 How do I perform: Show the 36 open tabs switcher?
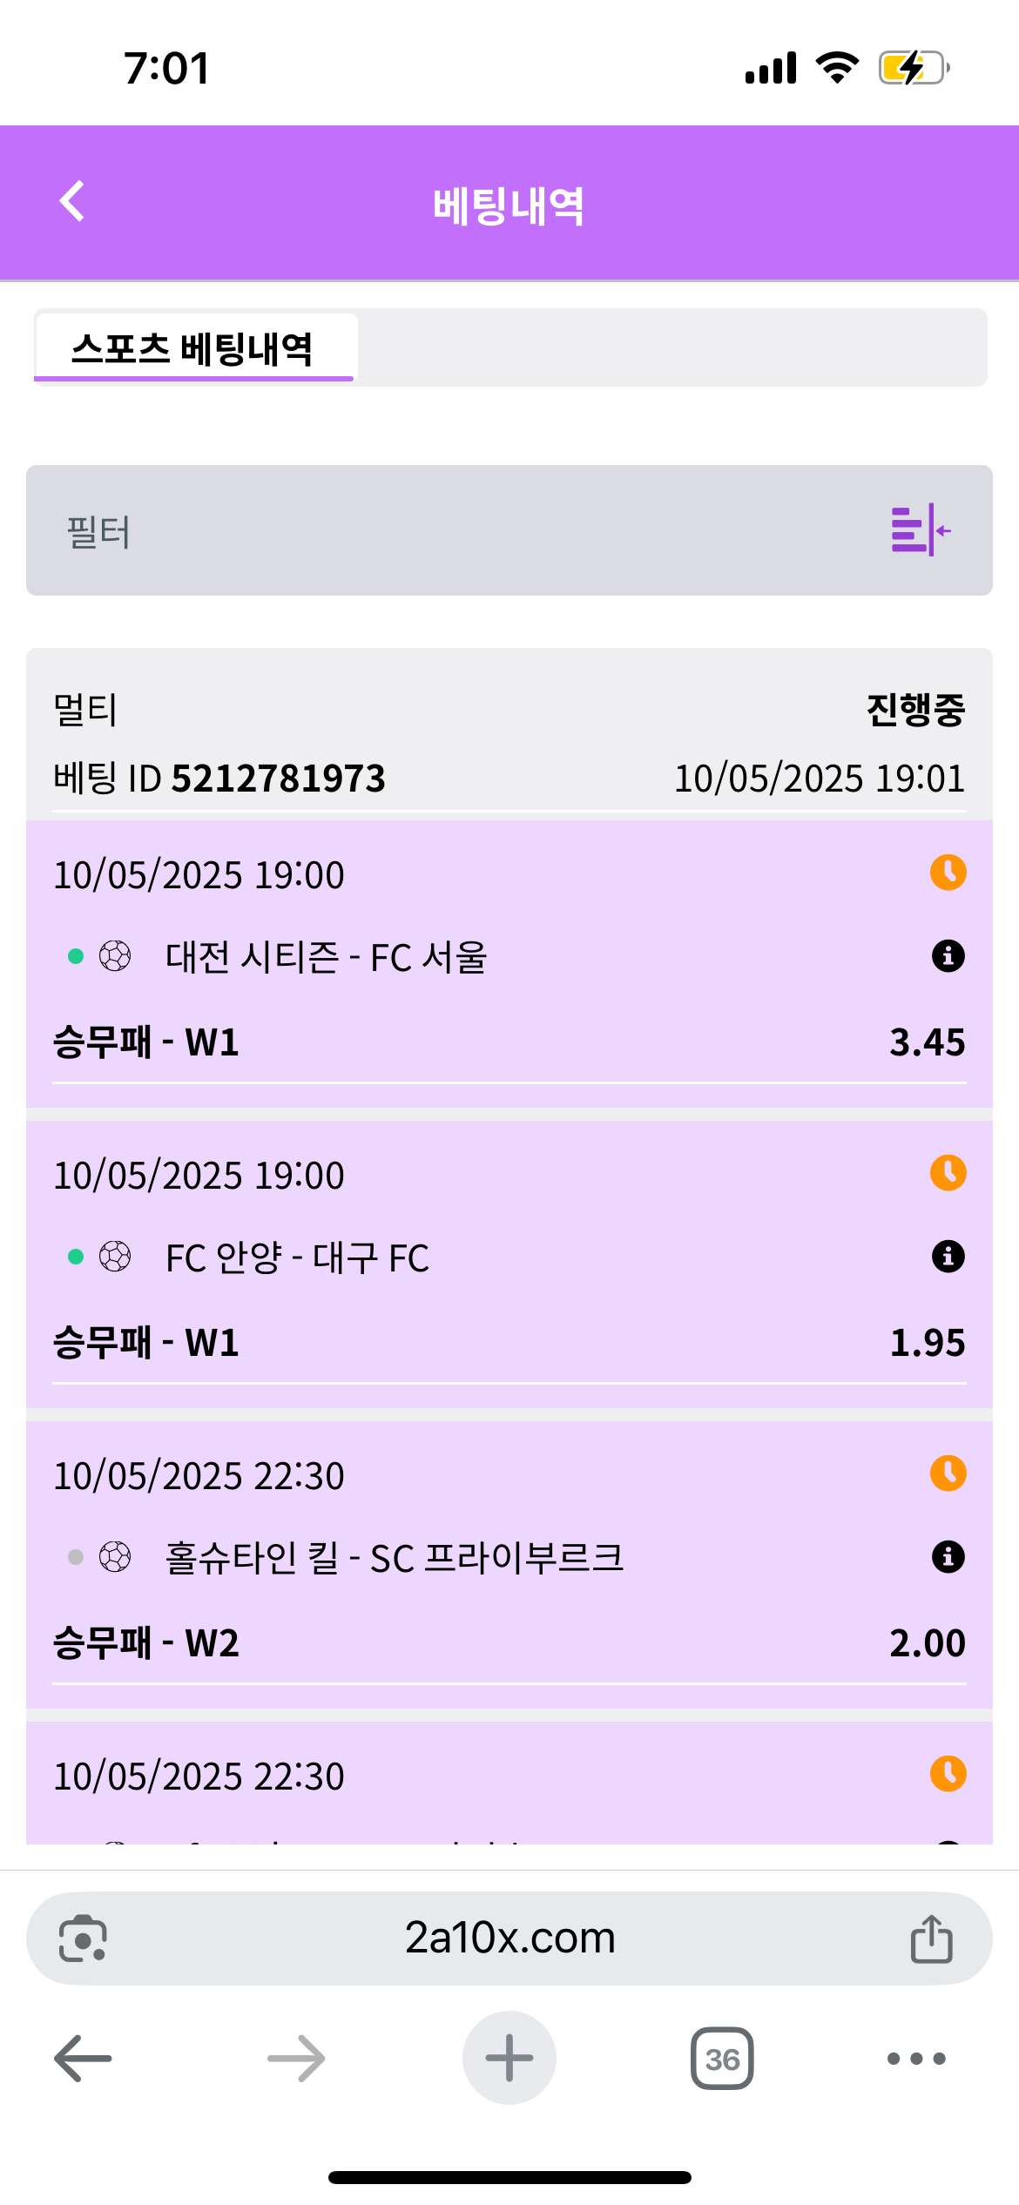(722, 2059)
